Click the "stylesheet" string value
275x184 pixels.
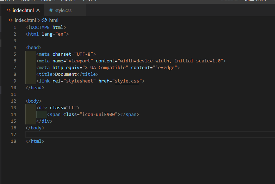(x=80, y=81)
